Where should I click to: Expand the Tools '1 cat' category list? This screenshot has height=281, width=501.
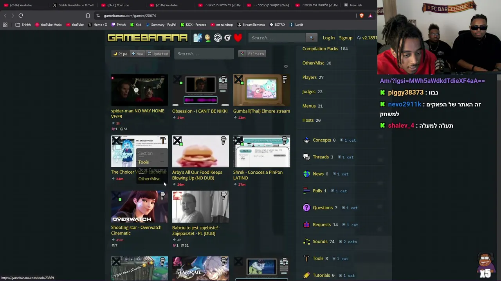coord(340,259)
